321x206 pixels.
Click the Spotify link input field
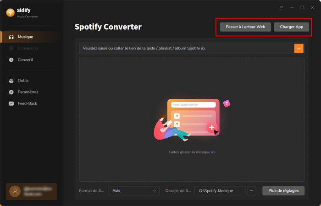click(x=186, y=48)
